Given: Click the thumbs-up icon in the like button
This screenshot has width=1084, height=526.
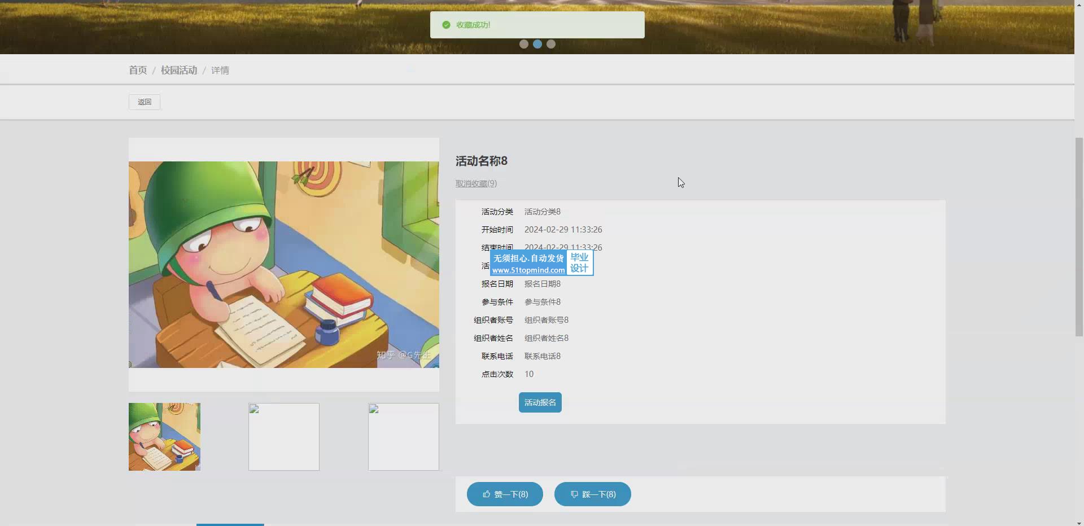Looking at the screenshot, I should click(x=486, y=494).
